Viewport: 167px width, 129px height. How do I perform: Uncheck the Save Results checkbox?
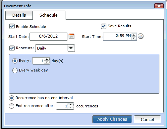pyautogui.click(x=104, y=26)
